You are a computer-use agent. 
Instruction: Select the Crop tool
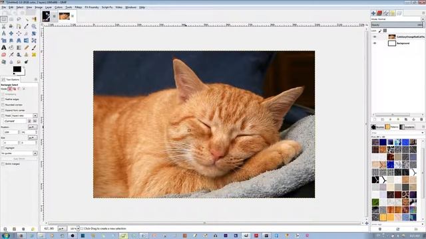(x=27, y=33)
